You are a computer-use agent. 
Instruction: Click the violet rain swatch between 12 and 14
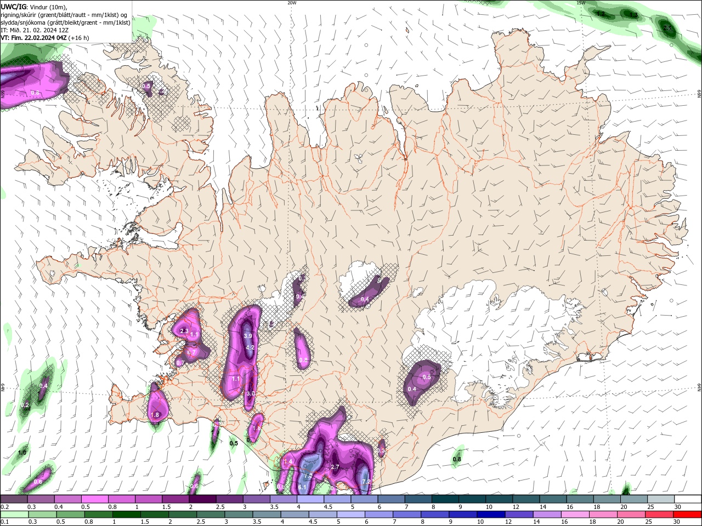[x=519, y=514]
